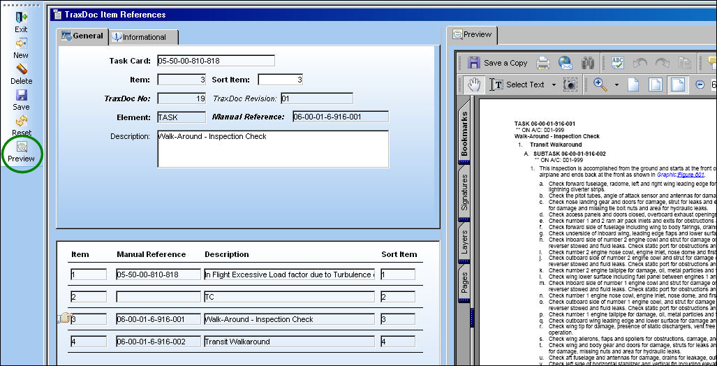Open the zoom tool dropdown arrow

(x=616, y=85)
